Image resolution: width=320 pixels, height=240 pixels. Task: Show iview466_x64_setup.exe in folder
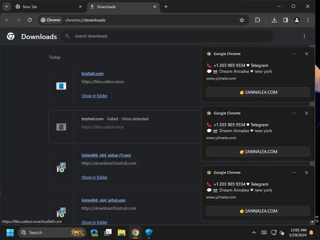94,222
